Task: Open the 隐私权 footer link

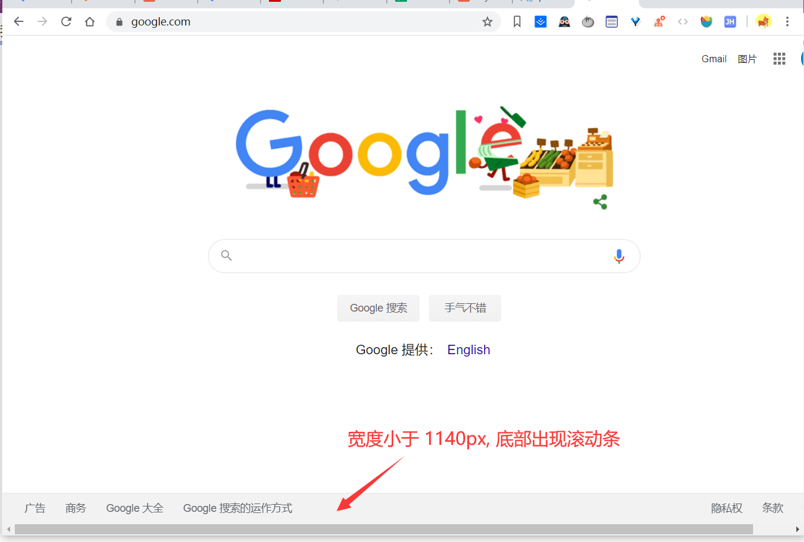Action: (x=726, y=508)
